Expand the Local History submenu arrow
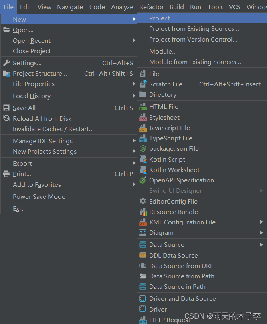Screen dimensions: 267x324 134,96
